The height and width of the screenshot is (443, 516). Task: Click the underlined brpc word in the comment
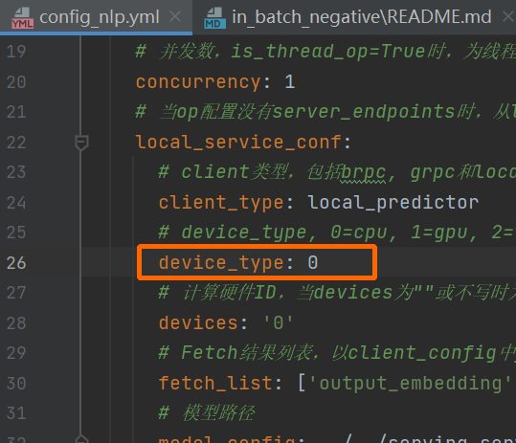pyautogui.click(x=363, y=172)
